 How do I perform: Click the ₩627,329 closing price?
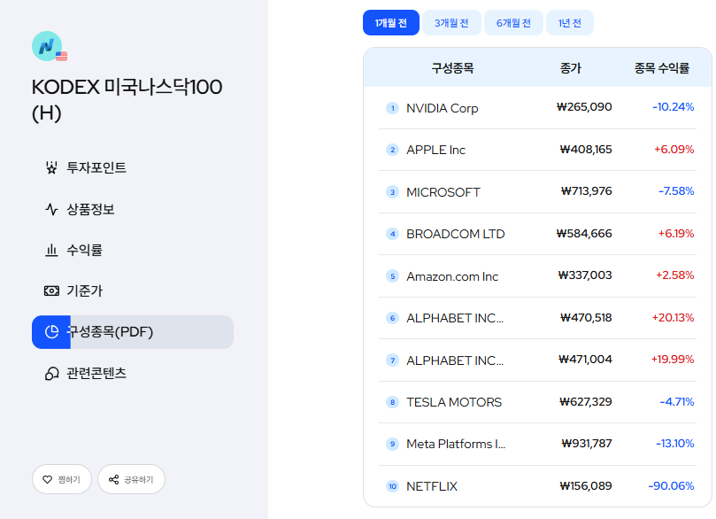[585, 401]
